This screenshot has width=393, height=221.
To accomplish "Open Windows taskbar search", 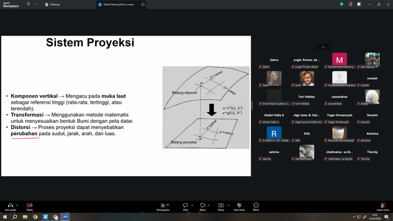I will [15, 217].
